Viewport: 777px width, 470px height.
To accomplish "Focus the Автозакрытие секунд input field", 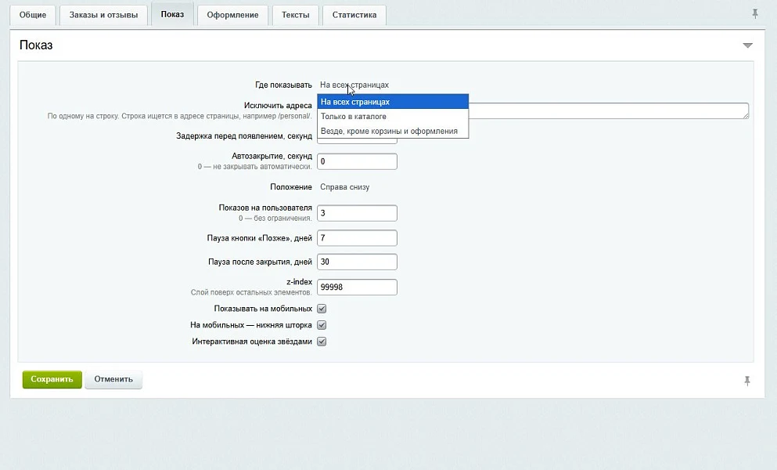I will click(357, 161).
